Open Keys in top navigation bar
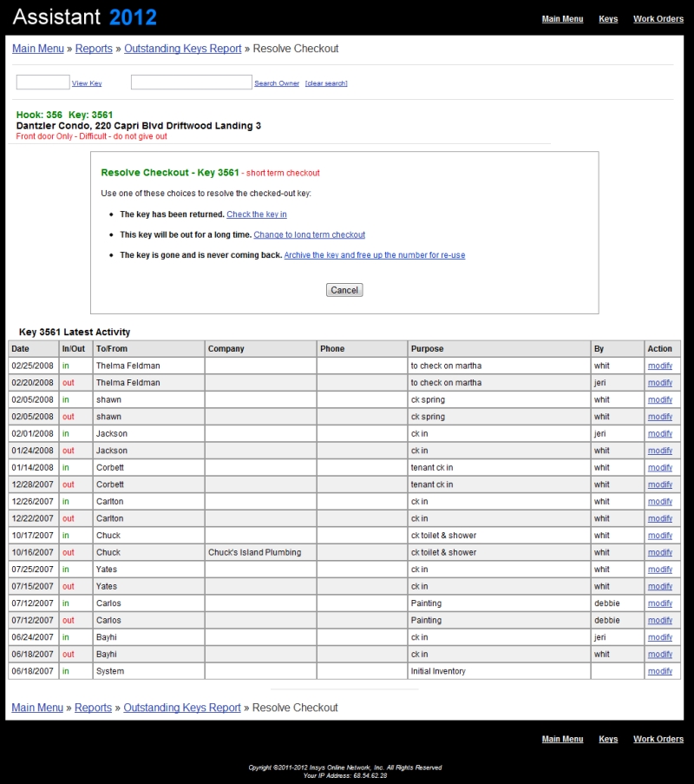 point(608,19)
